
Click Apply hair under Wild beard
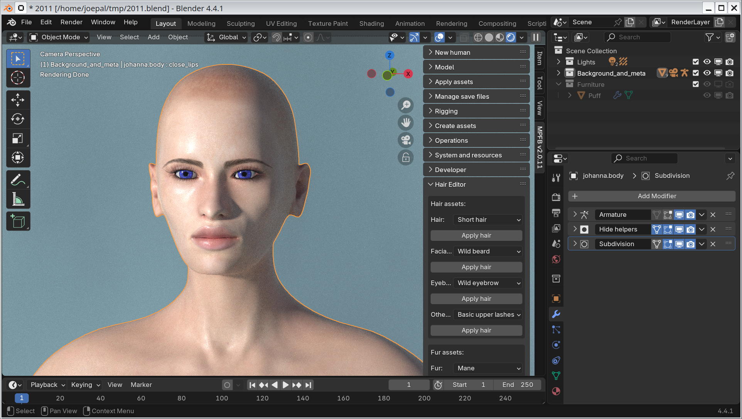(x=476, y=267)
